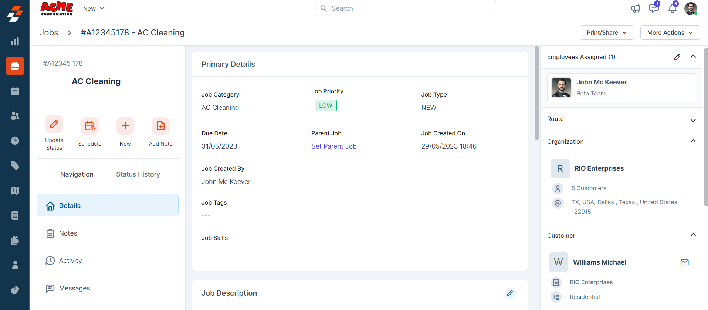Open the chat messages icon in header
The height and width of the screenshot is (310, 708).
(x=654, y=8)
